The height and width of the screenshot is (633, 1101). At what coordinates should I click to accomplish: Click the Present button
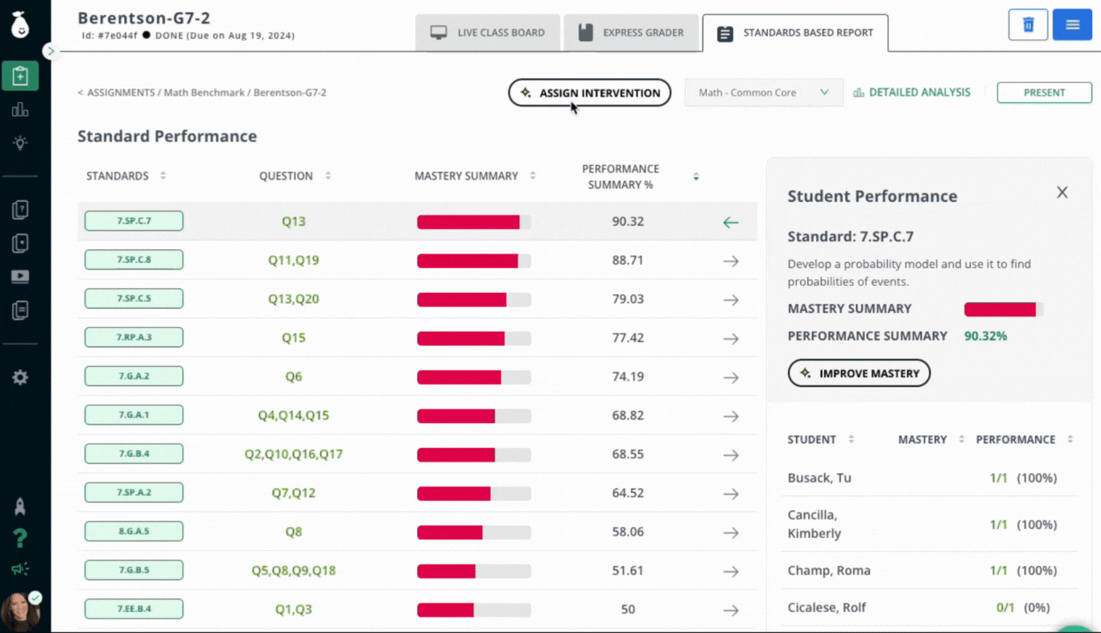click(x=1045, y=92)
